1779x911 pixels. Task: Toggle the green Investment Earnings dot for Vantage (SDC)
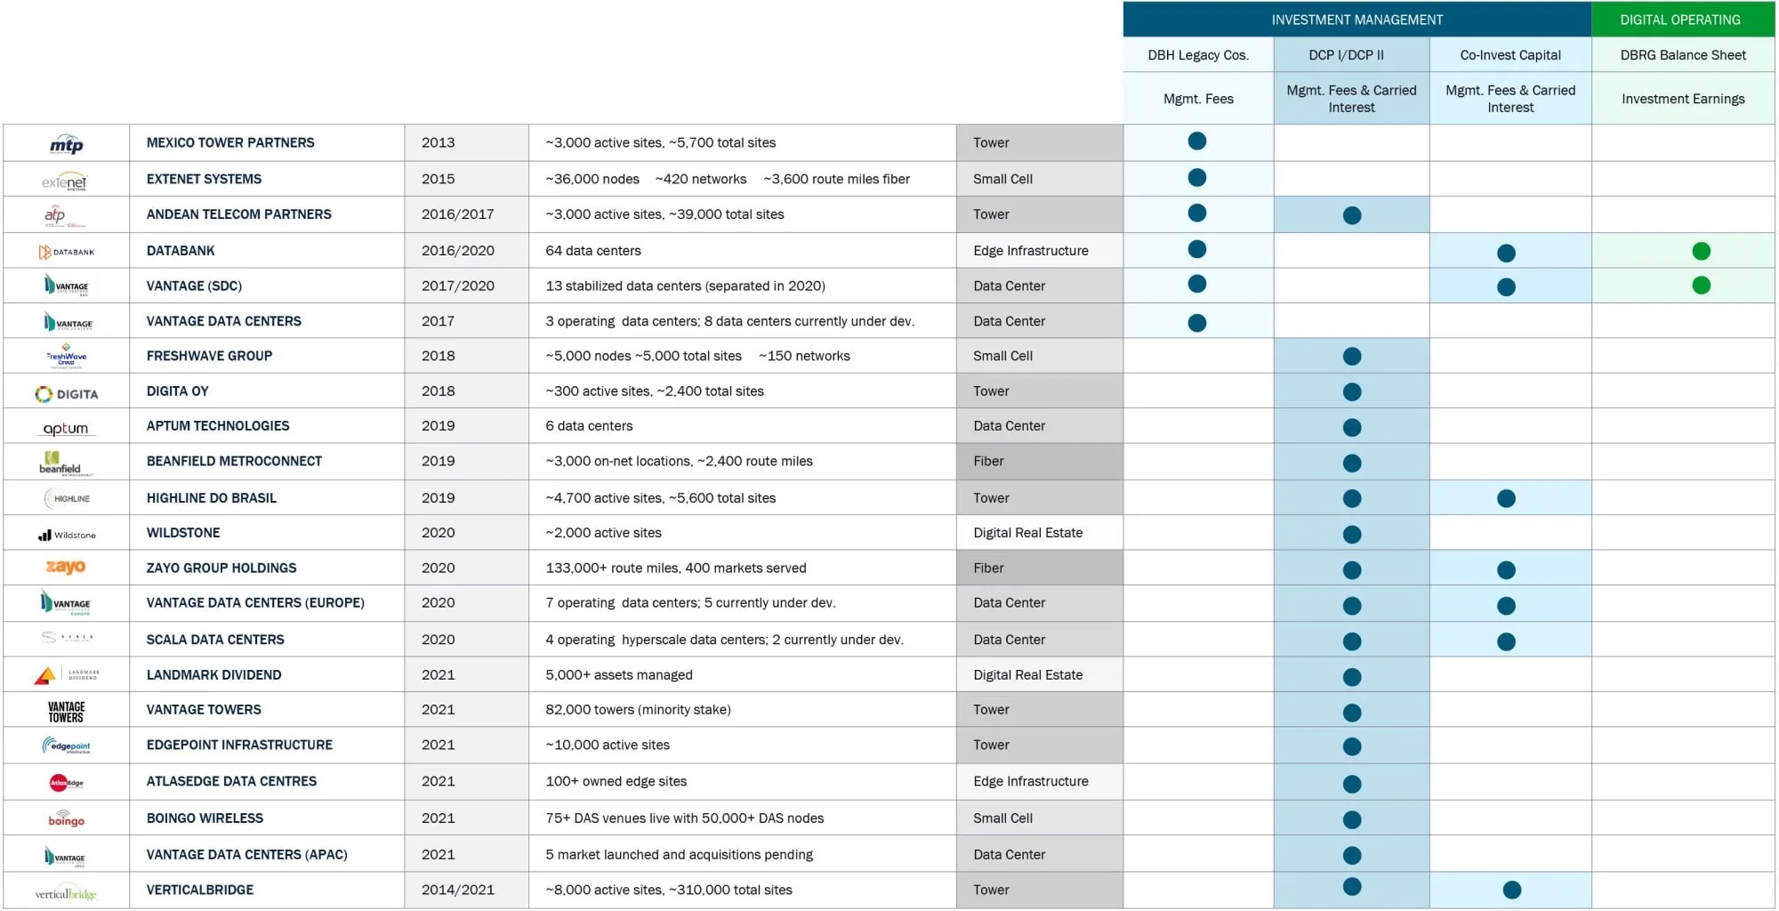click(x=1702, y=286)
